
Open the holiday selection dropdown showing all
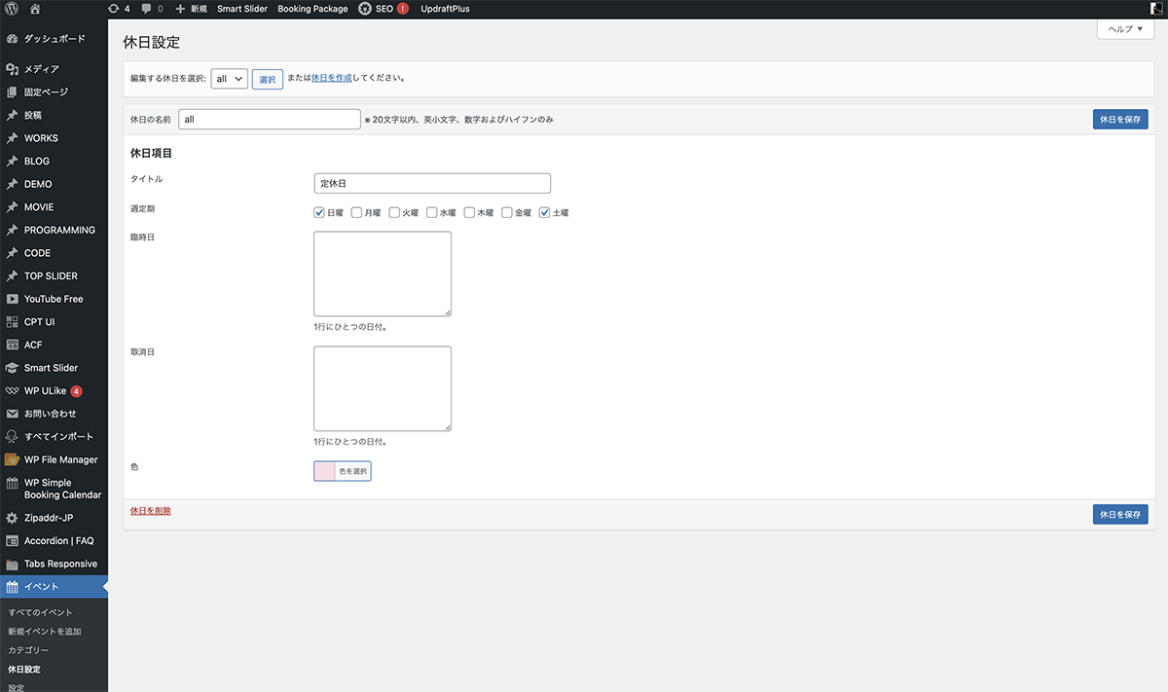(x=229, y=79)
